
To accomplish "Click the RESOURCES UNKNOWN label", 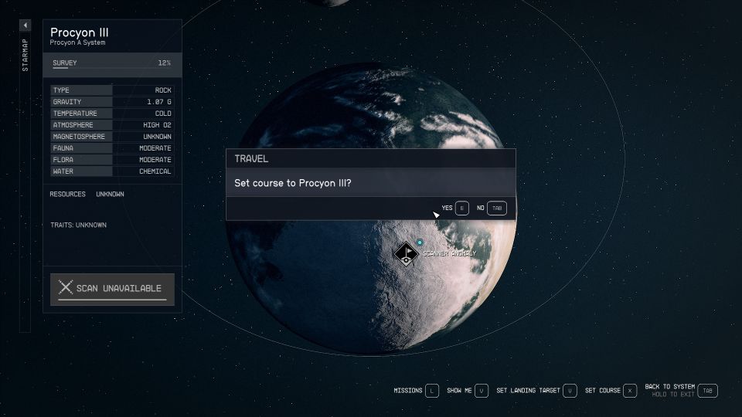I will (x=87, y=194).
